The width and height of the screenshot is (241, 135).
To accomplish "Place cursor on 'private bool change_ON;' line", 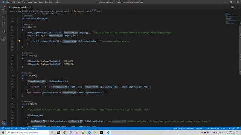I will click(35, 18).
